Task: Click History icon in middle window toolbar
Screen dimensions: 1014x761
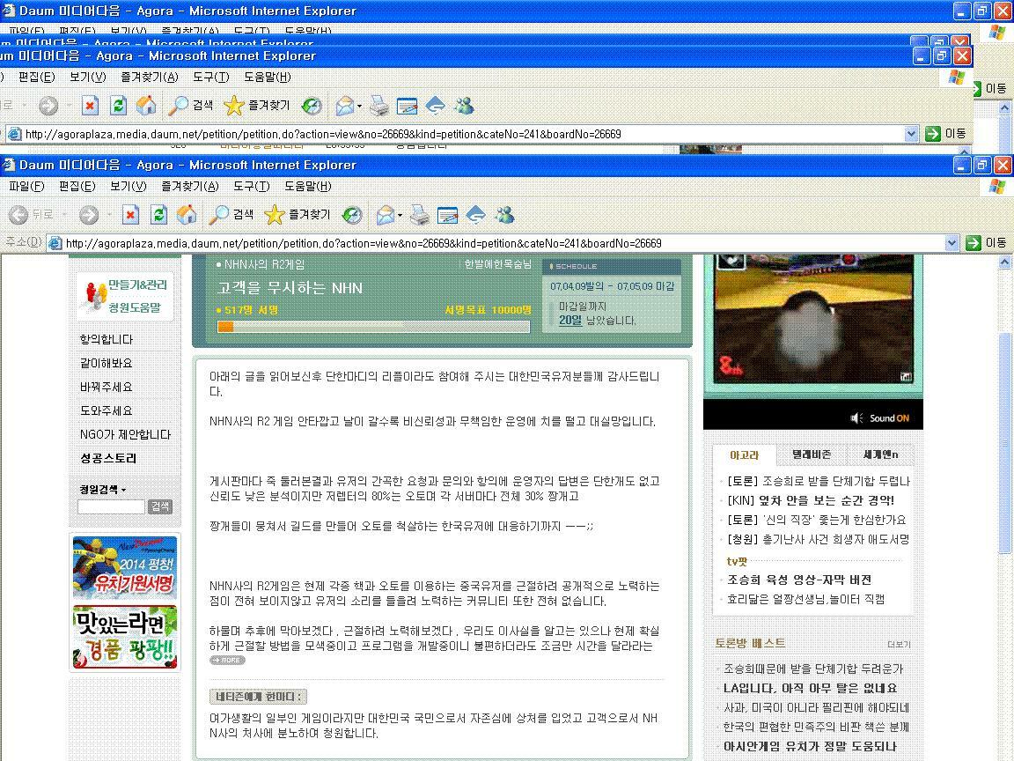Action: (x=312, y=106)
